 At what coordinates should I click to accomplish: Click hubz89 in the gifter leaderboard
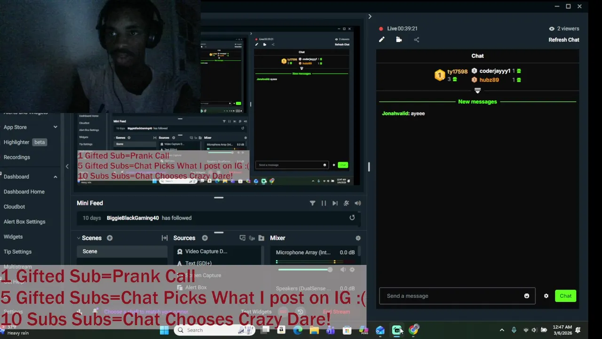coord(489,80)
